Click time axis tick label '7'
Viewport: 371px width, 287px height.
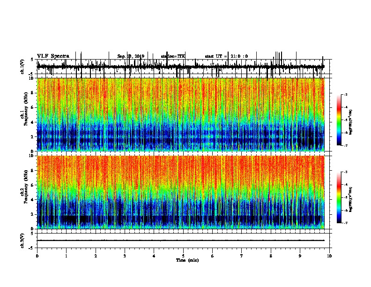coord(242,256)
